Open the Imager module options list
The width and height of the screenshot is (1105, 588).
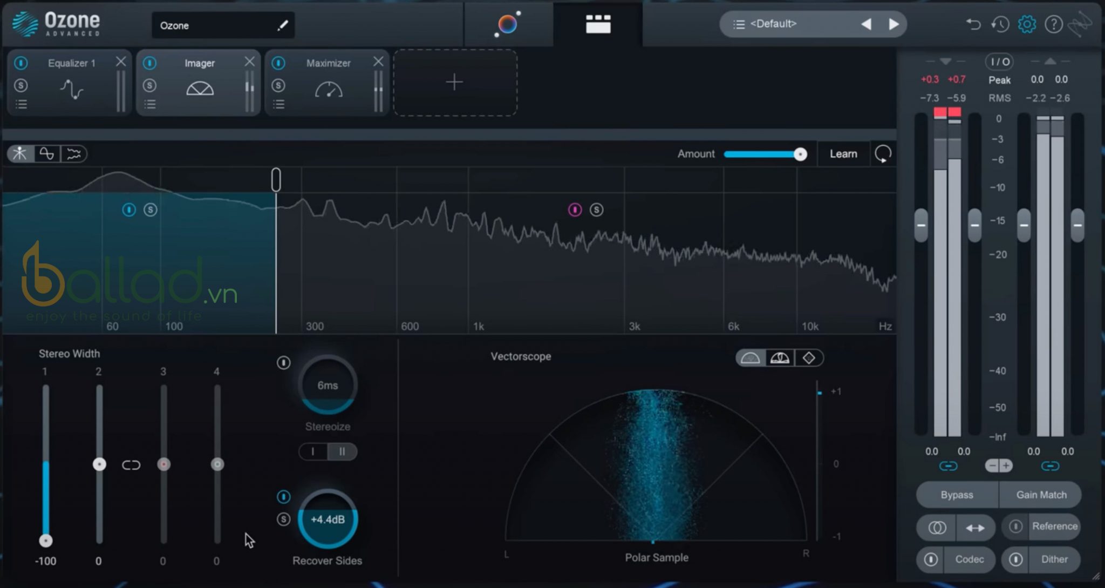(x=151, y=104)
